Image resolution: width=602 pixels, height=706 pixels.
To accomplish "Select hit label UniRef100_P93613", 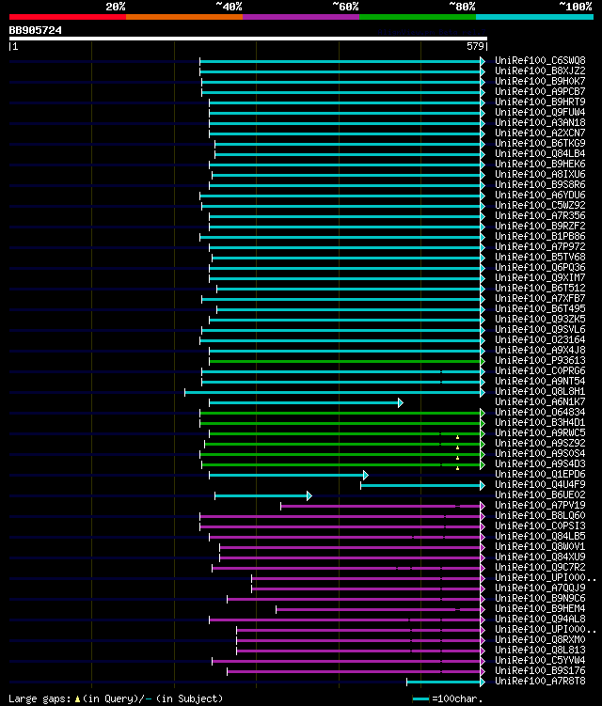I will [540, 361].
